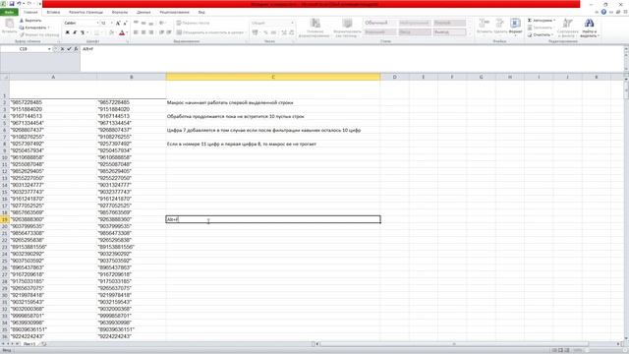The height and width of the screenshot is (354, 629).
Task: Toggle middle vertical alignment
Action: (x=143, y=24)
